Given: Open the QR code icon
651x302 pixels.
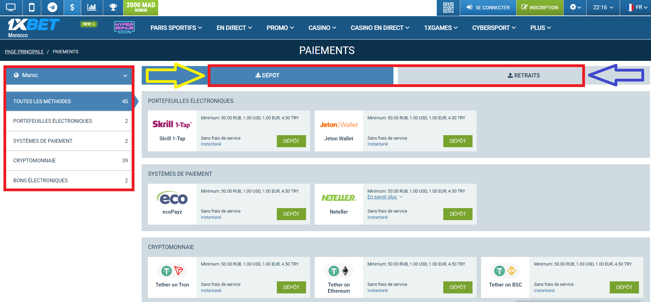Looking at the screenshot, I should tap(448, 8).
